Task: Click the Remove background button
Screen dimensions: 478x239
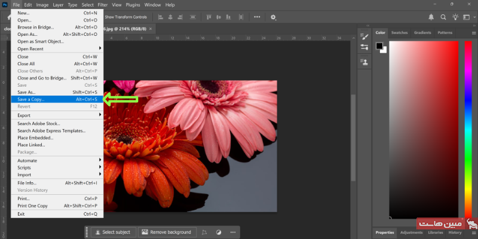Action: click(x=166, y=232)
